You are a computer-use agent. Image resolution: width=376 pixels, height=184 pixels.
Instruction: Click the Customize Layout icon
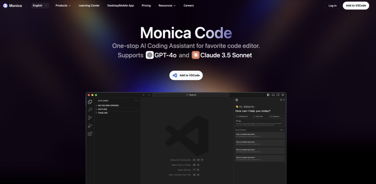point(283,95)
